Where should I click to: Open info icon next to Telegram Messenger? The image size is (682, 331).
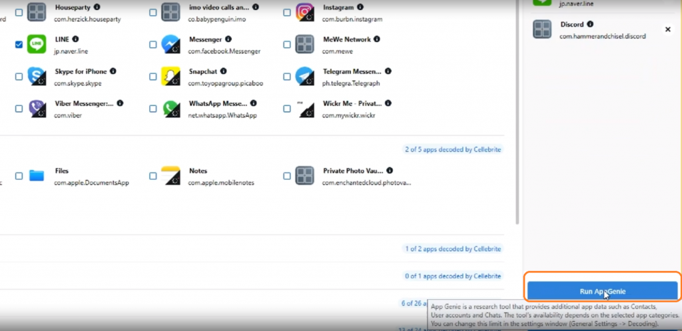click(388, 71)
